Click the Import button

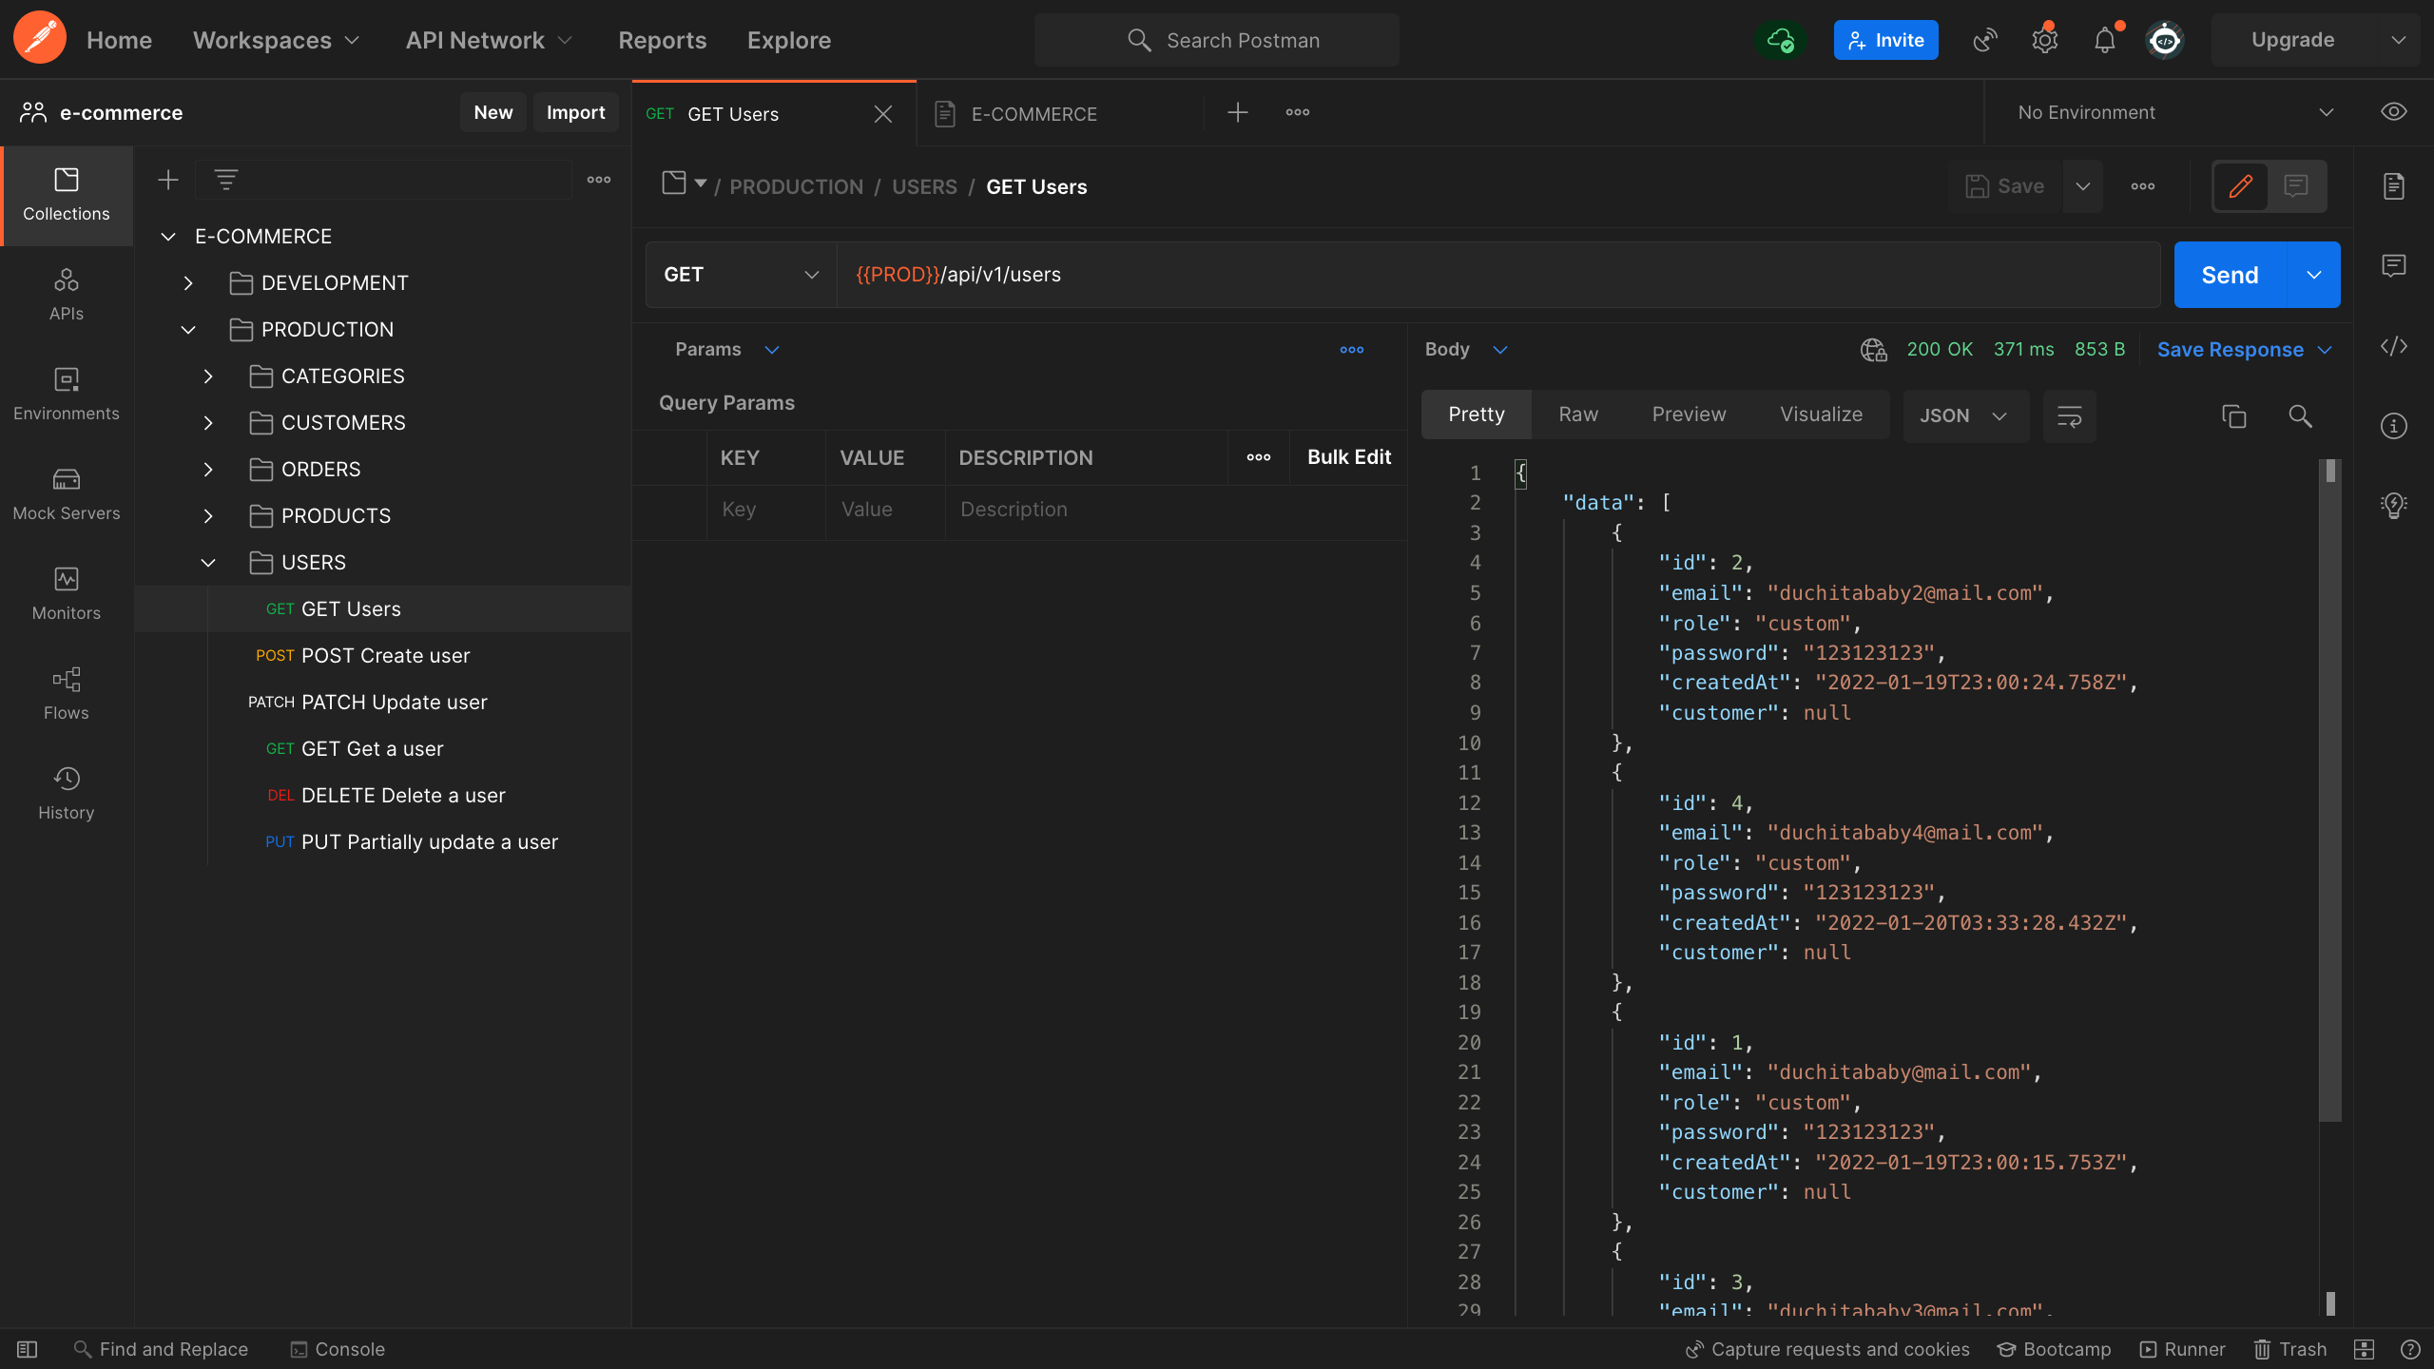tap(575, 112)
